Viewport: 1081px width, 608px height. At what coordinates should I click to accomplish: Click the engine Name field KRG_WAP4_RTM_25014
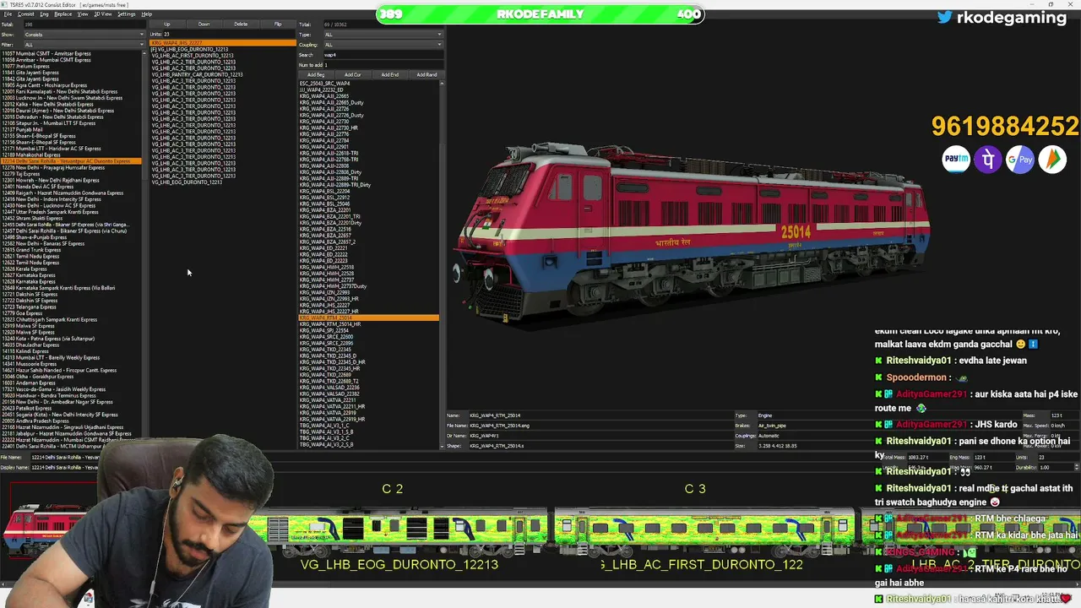tap(600, 415)
